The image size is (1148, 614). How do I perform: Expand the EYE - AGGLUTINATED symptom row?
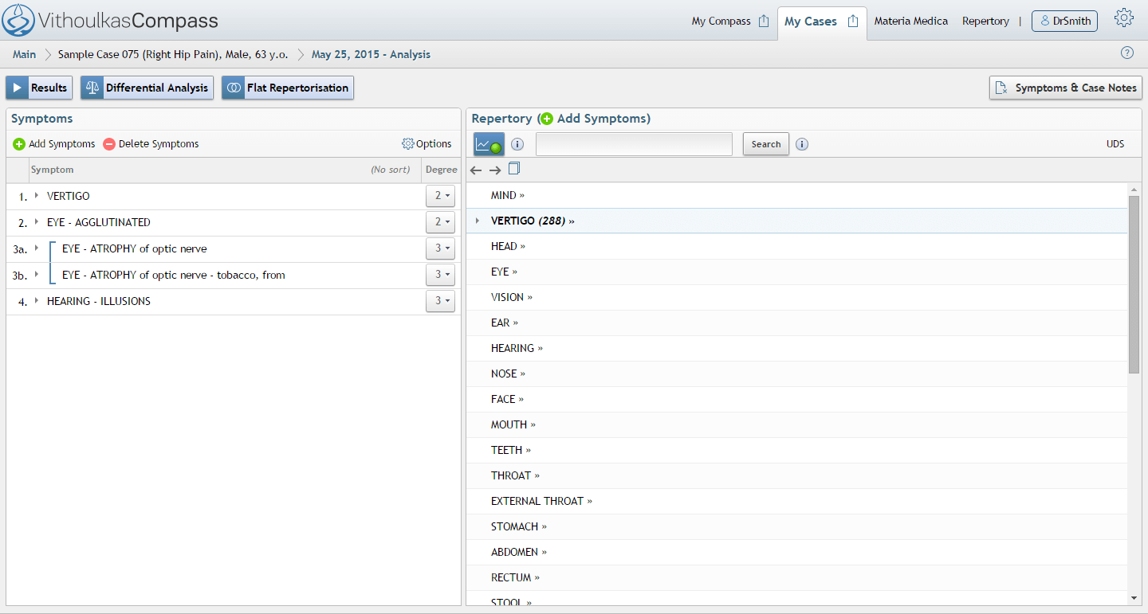[x=37, y=222]
